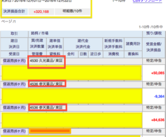Click the 管理費 header cell
This screenshot has height=137, width=166.
pyautogui.click(x=37, y=54)
